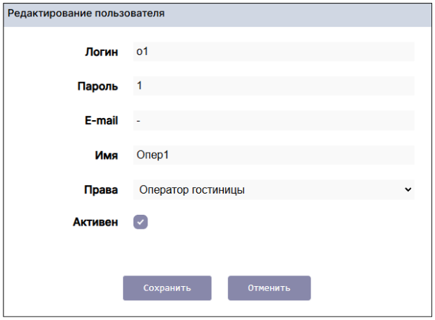Click the Права label
The width and height of the screenshot is (435, 320).
(x=102, y=189)
